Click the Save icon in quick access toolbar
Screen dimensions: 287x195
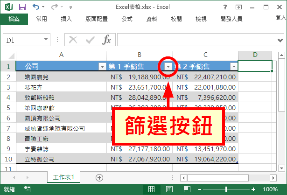(x=22, y=7)
